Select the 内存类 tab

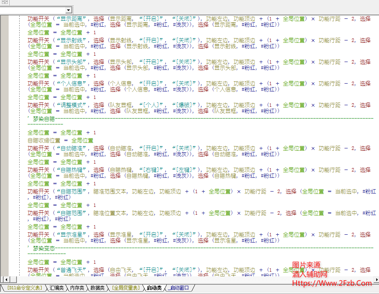point(77,288)
